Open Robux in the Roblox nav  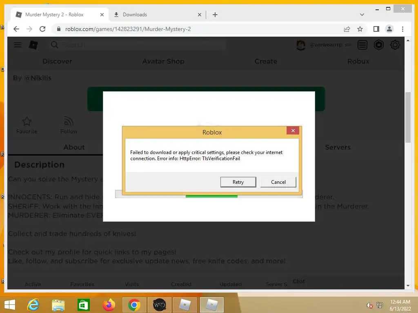tap(358, 61)
